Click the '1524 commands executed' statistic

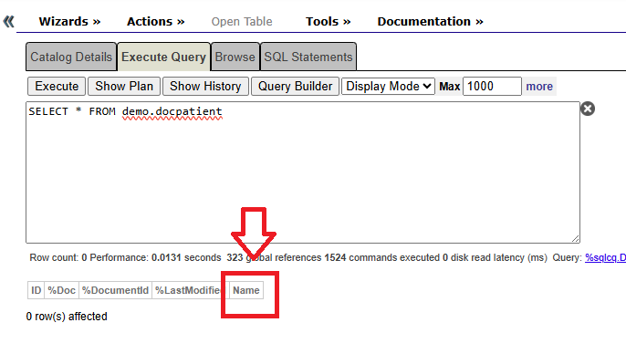[x=381, y=258]
